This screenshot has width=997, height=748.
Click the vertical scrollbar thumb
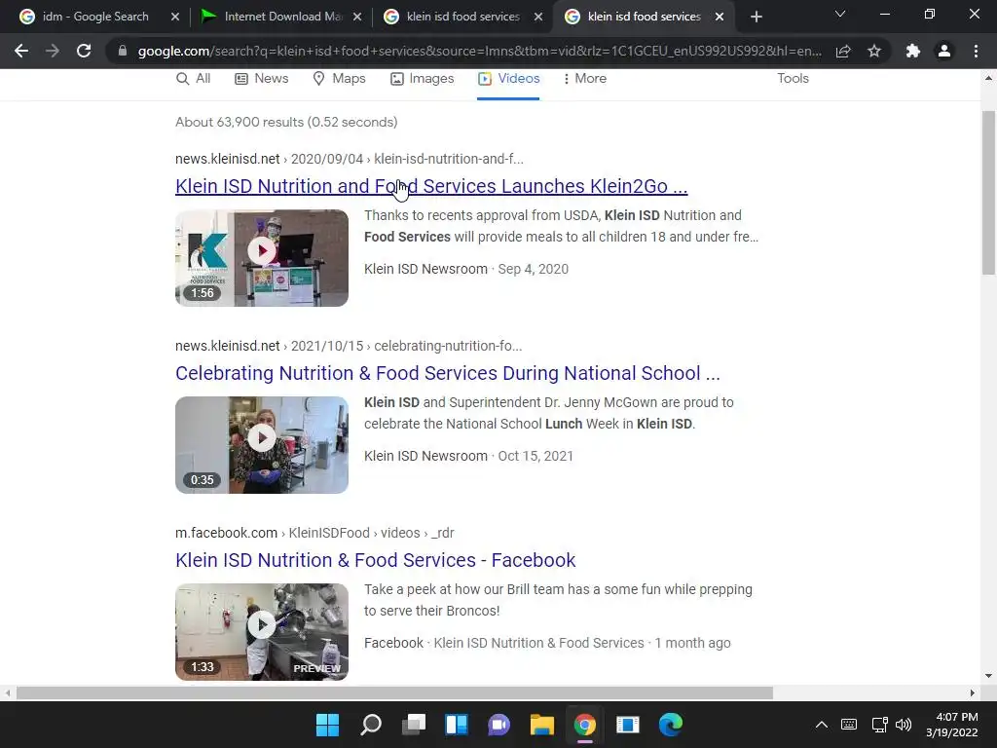click(x=988, y=193)
